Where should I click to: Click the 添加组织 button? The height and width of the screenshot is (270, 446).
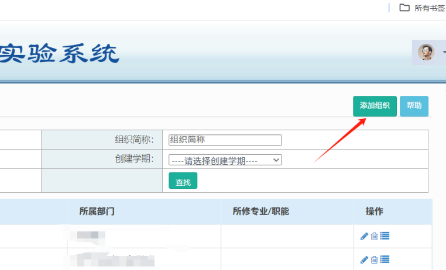[x=375, y=106]
